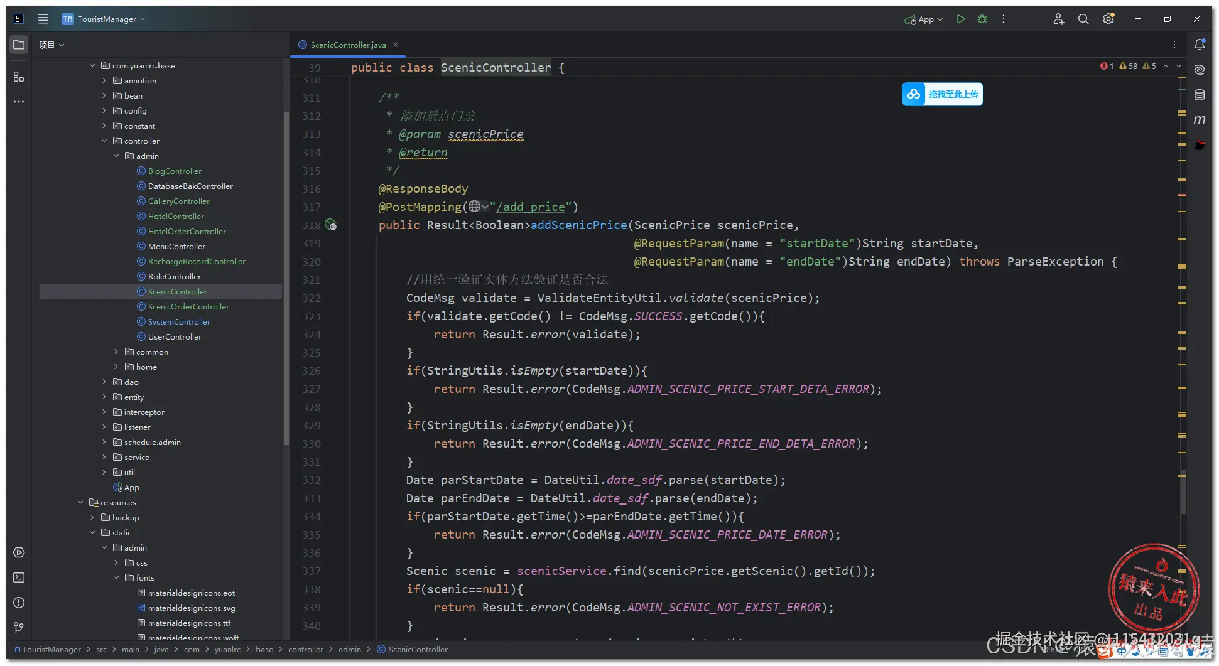Click controller in the breadcrumb bar
This screenshot has width=1219, height=666.
306,649
